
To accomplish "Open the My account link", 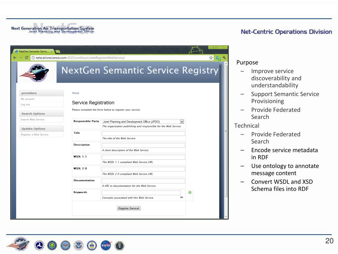I will pyautogui.click(x=28, y=99).
